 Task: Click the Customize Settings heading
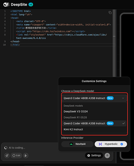pyautogui.click(x=94, y=81)
